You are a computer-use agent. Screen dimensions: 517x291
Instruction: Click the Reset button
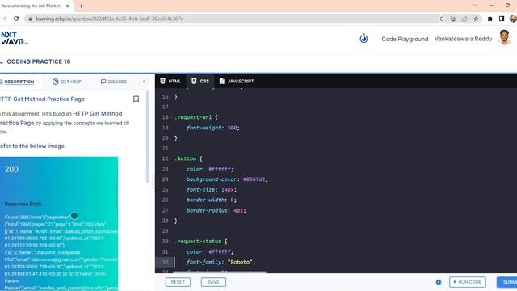tap(178, 282)
